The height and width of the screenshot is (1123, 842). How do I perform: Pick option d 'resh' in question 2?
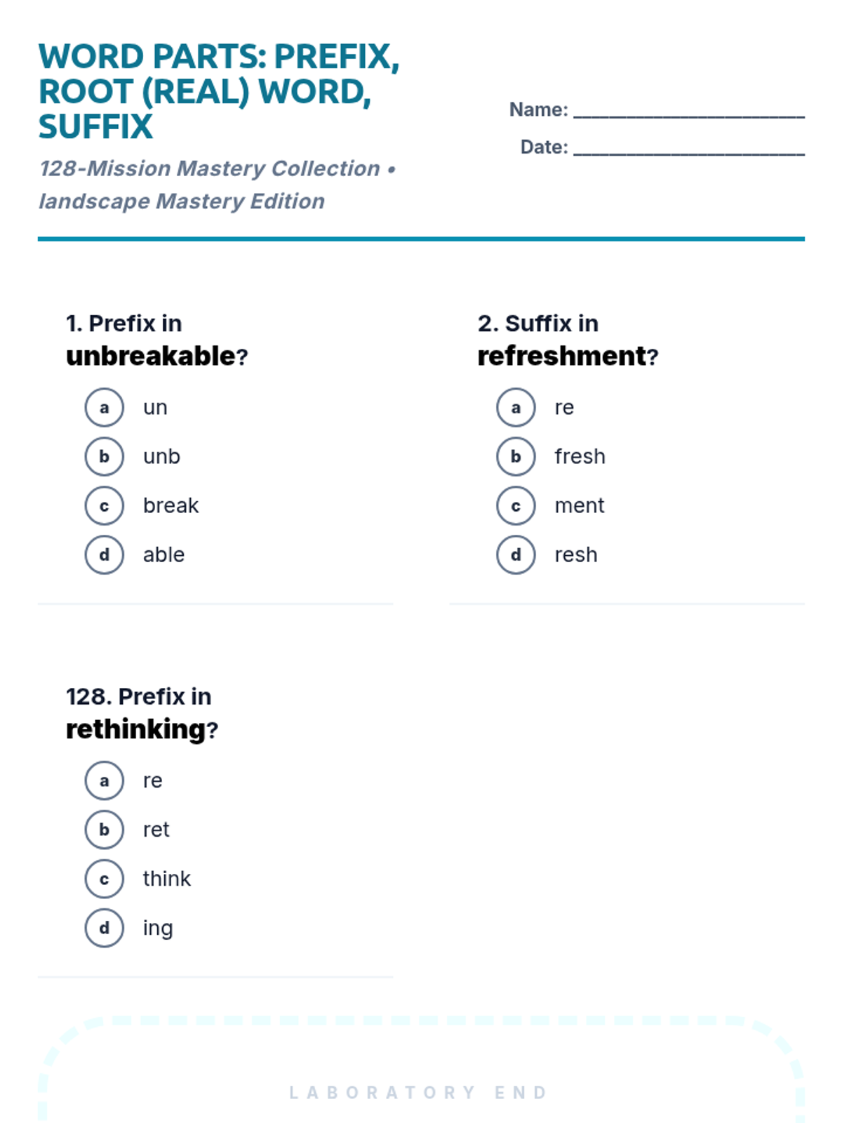click(516, 555)
